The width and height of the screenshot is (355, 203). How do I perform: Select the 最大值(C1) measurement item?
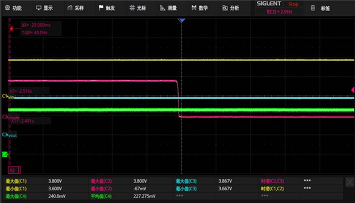(x=16, y=181)
